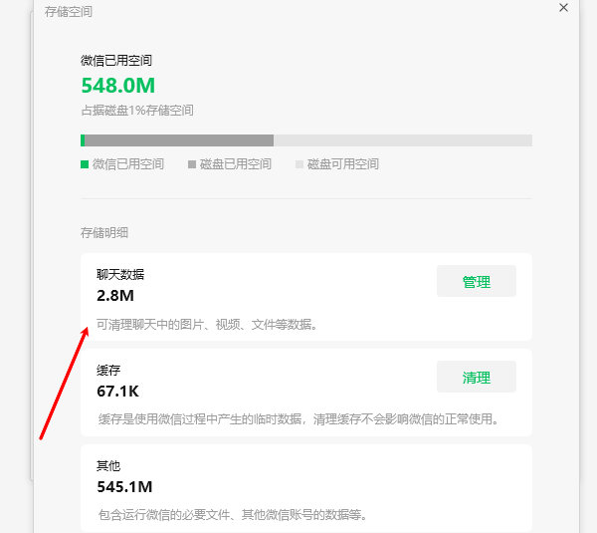Click 管理 button for chat data
This screenshot has width=597, height=533.
pyautogui.click(x=476, y=282)
